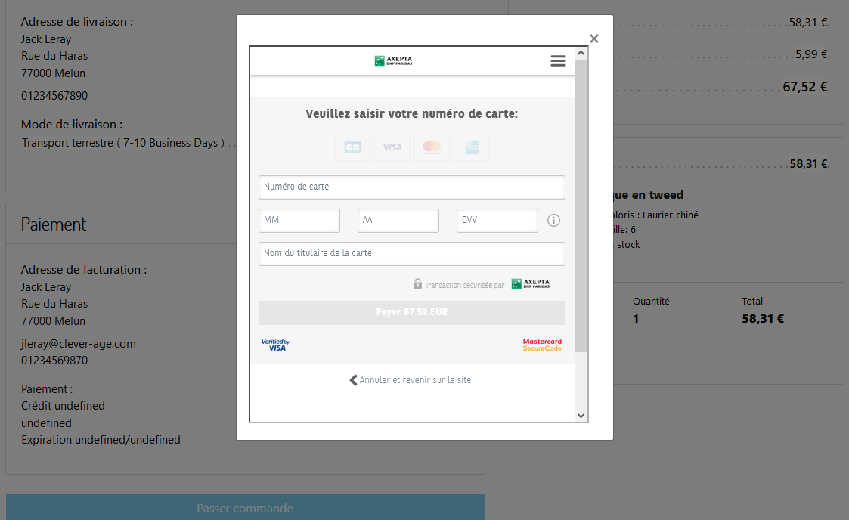This screenshot has width=849, height=520.
Task: Click the scrollbar down arrow in payment frame
Action: 581,416
